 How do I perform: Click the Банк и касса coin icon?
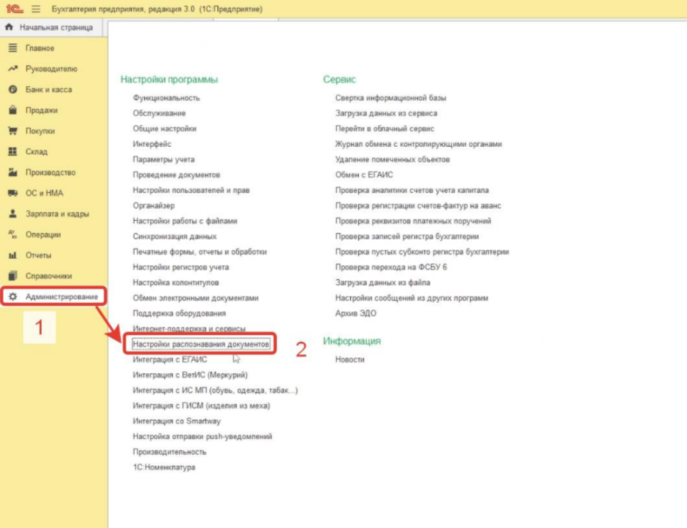tap(13, 89)
